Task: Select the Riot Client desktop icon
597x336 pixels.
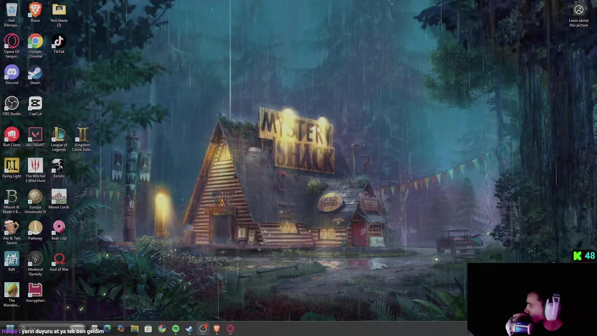Action: click(x=12, y=137)
